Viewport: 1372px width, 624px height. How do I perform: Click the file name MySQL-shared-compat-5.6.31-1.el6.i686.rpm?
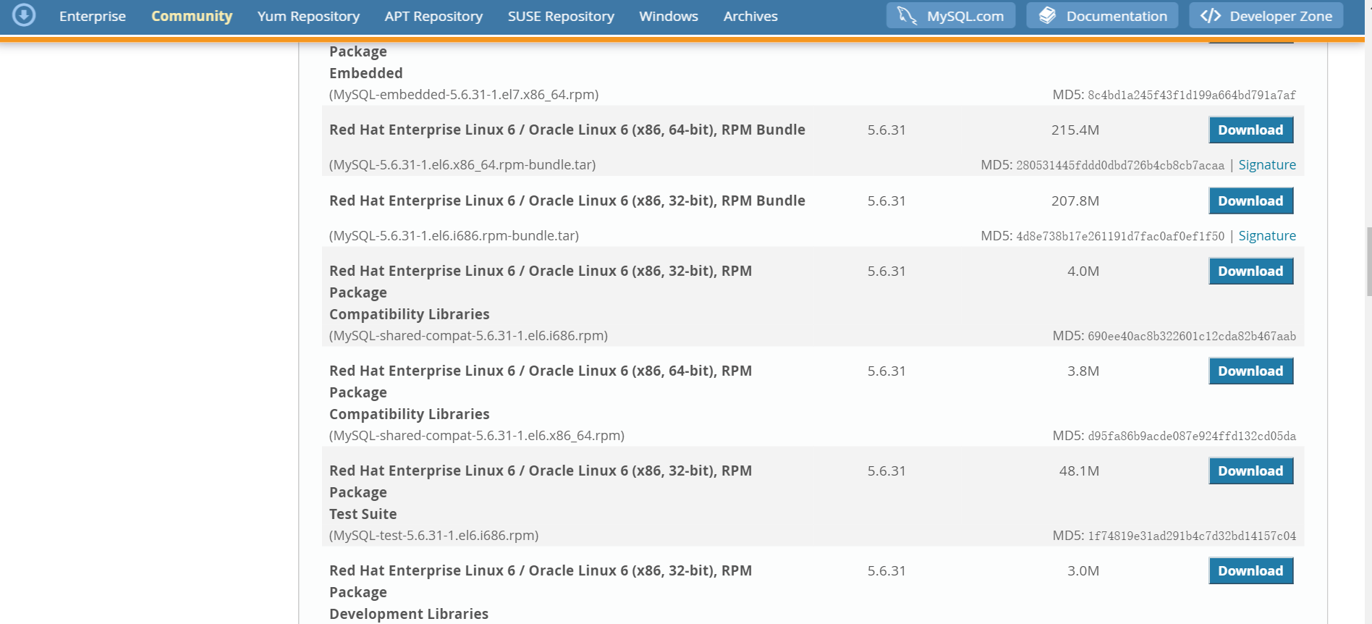pyautogui.click(x=468, y=336)
